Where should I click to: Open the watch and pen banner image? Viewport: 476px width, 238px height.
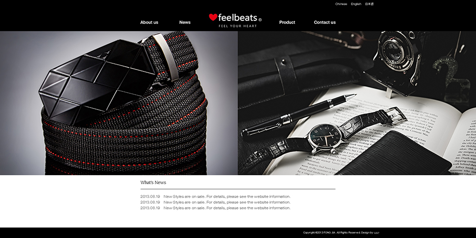tap(357, 103)
